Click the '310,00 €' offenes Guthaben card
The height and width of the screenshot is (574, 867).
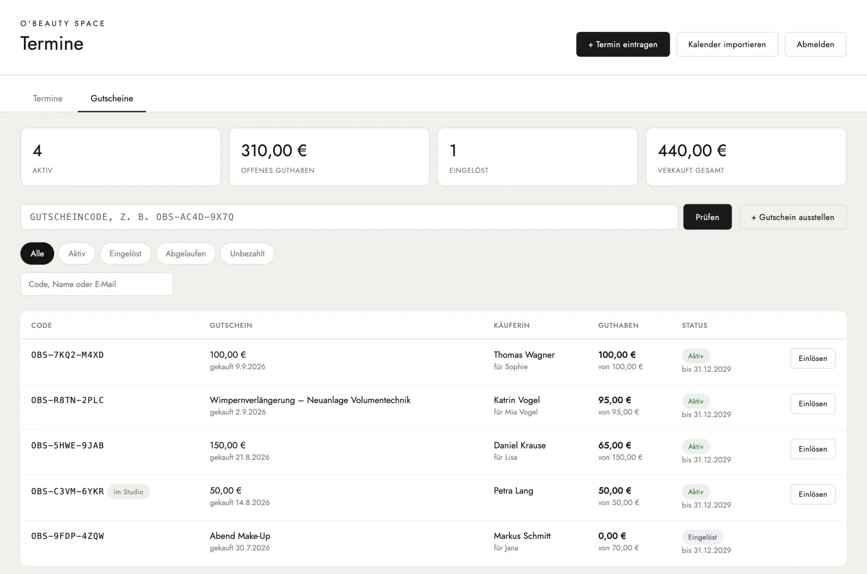pos(329,157)
